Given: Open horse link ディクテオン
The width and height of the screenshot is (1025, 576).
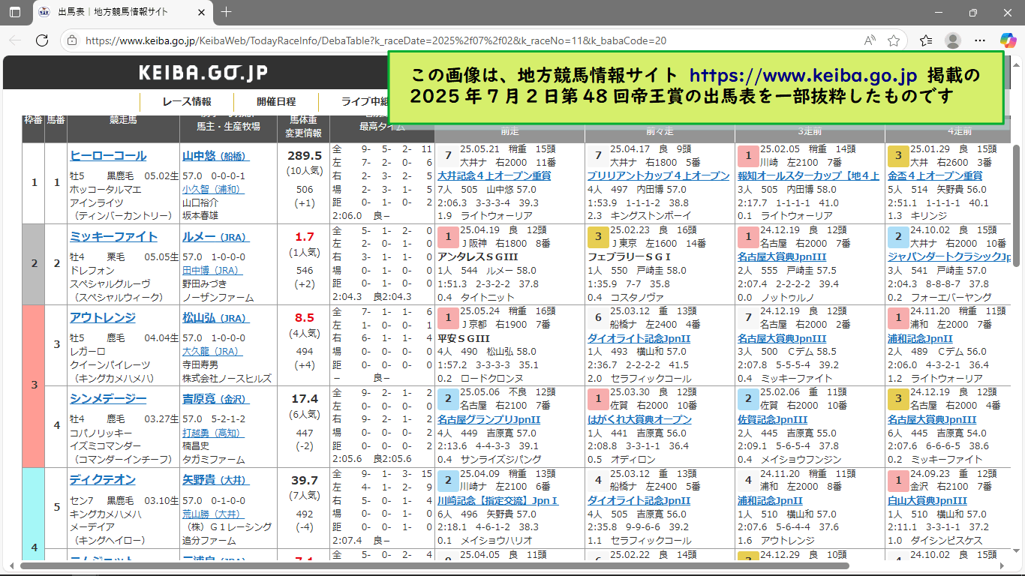Looking at the screenshot, I should tap(103, 480).
